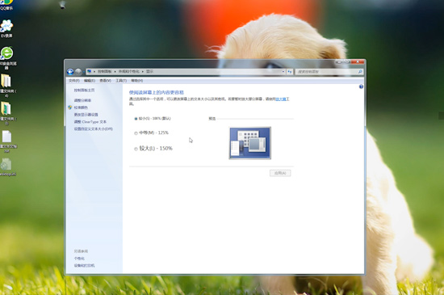Select the 较大(L) 150% radio option
444x295 pixels.
click(136, 149)
